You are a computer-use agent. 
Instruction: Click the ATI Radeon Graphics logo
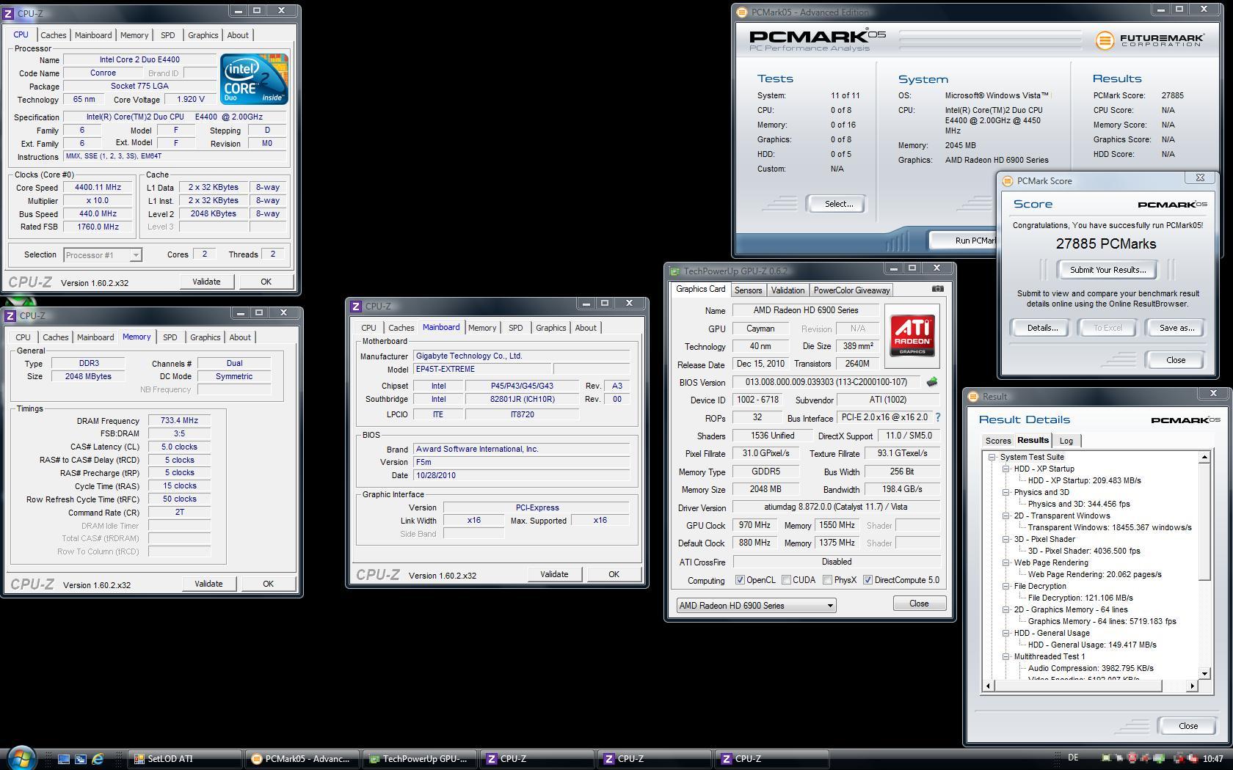tap(912, 336)
